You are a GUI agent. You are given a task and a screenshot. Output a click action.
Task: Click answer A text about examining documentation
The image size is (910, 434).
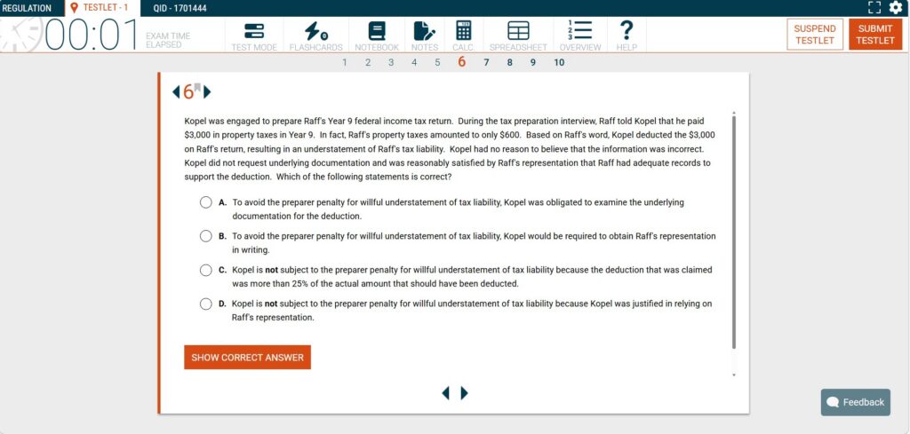click(458, 209)
